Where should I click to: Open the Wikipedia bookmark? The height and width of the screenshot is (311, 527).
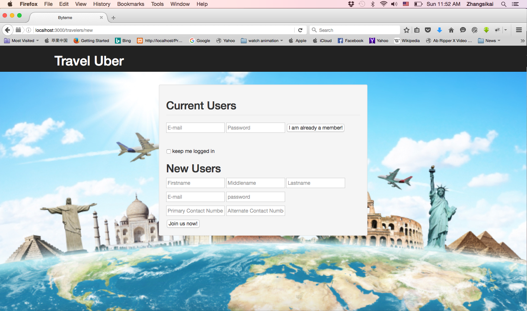(407, 41)
